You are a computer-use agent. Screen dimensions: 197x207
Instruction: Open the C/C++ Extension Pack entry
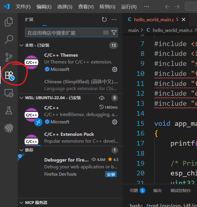coord(70,138)
